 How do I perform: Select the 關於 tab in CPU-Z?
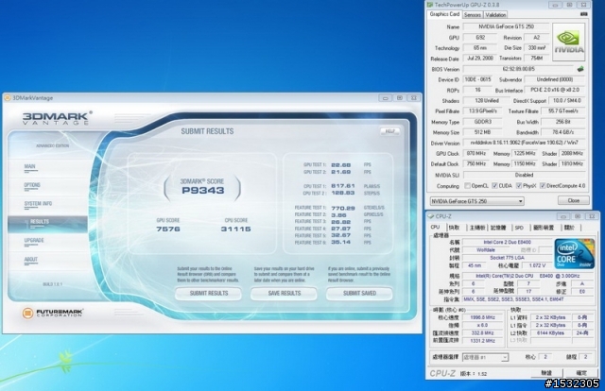tap(569, 228)
